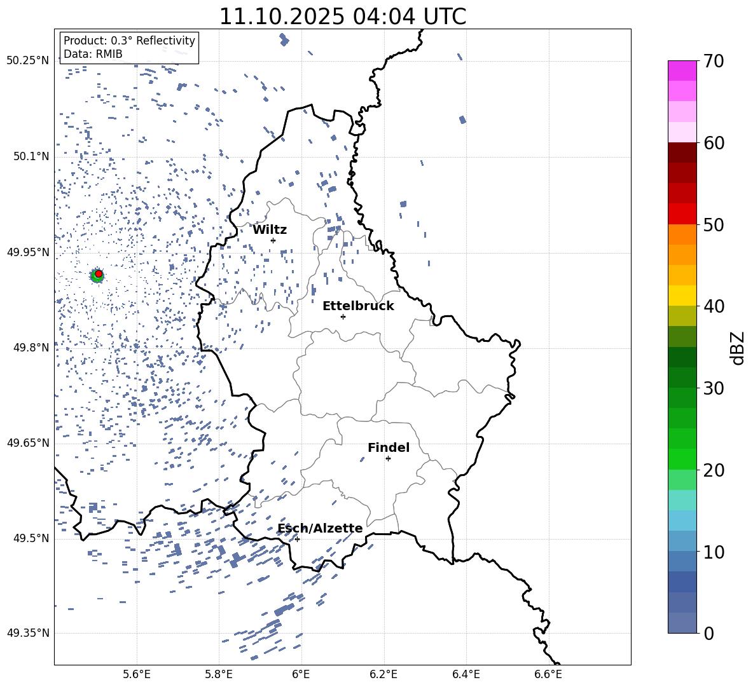Click the colorbar tick label 60
Screen dimensions: 753x687
click(x=714, y=143)
